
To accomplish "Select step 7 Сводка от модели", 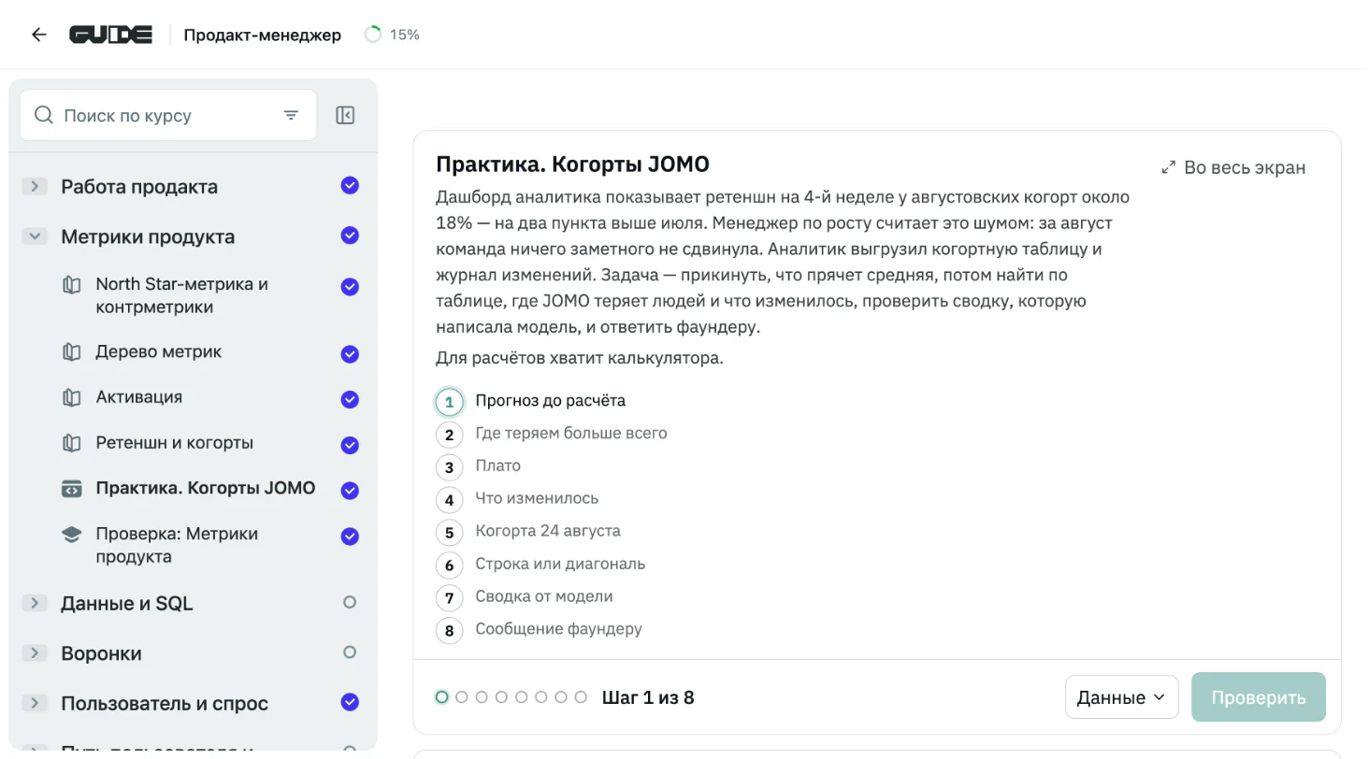I will [x=524, y=597].
